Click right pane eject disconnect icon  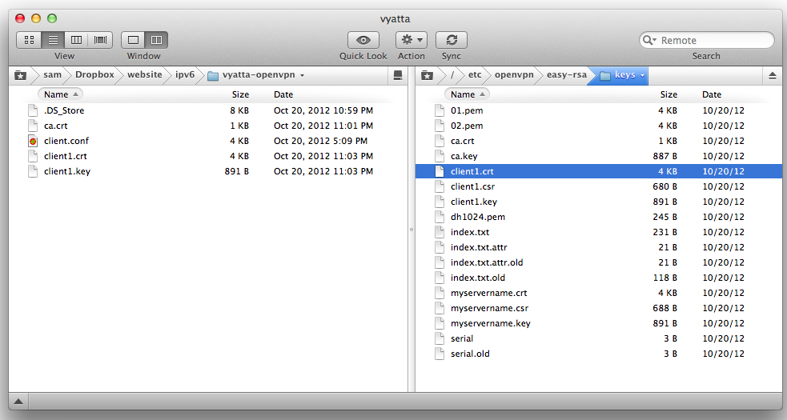tap(773, 75)
